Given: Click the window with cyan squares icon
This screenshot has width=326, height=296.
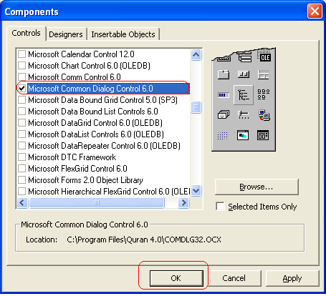Looking at the screenshot, I should tap(243, 135).
